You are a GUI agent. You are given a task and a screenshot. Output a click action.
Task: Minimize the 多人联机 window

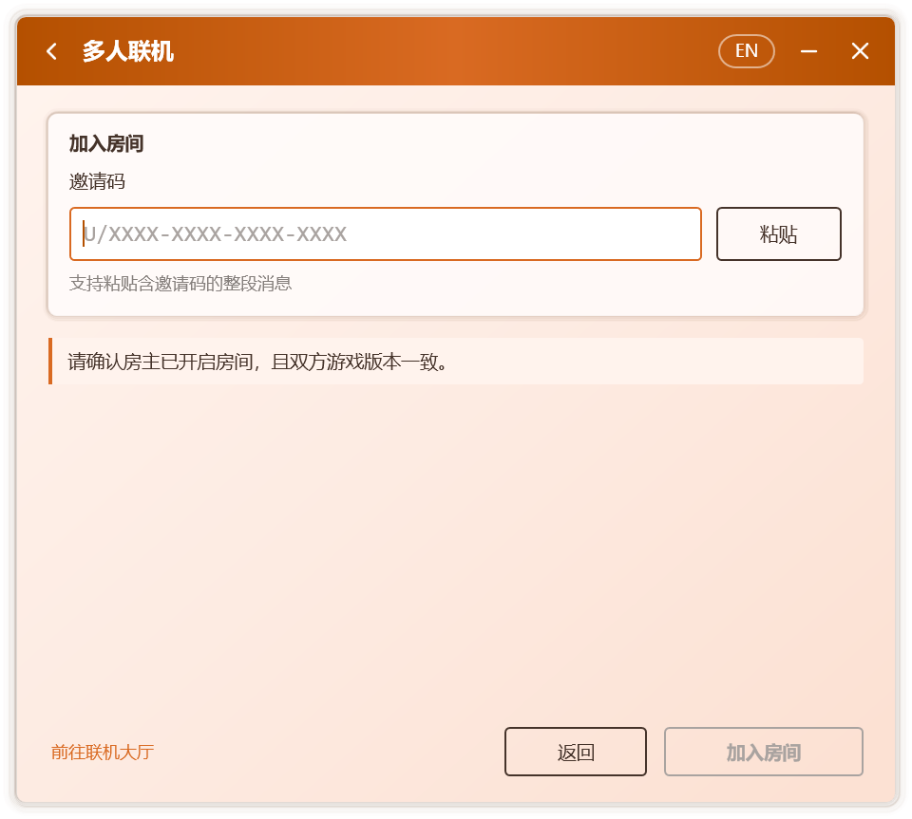pyautogui.click(x=808, y=51)
